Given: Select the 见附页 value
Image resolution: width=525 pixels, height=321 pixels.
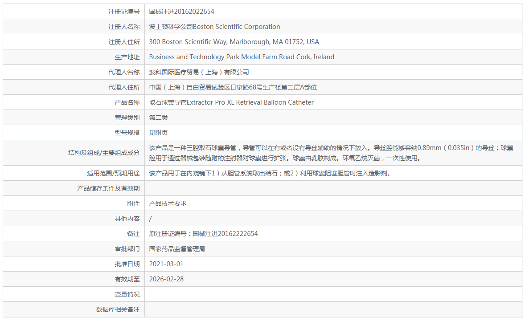Looking at the screenshot, I should point(158,133).
